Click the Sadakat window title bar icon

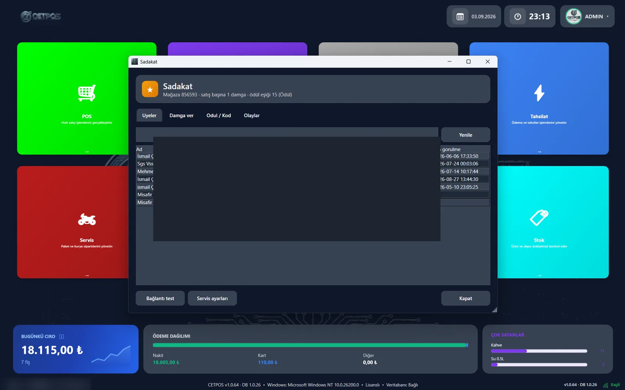(x=135, y=62)
